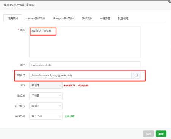Click the 根目录 path input field
The image size is (171, 139).
pos(80,75)
